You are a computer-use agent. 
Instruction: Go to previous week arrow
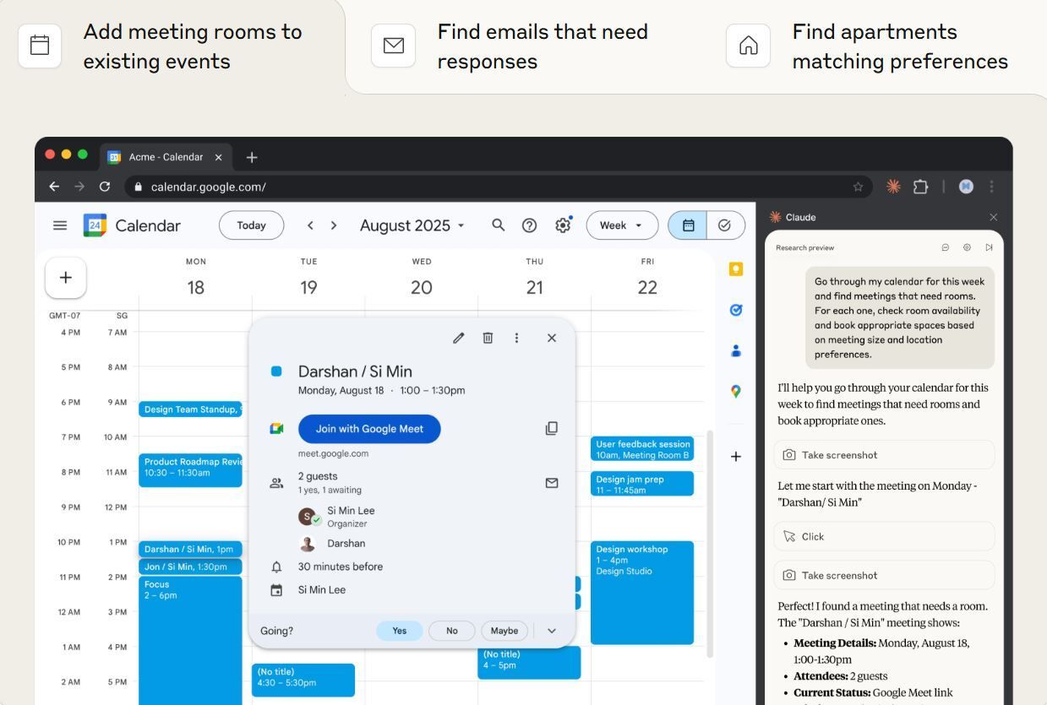point(310,225)
